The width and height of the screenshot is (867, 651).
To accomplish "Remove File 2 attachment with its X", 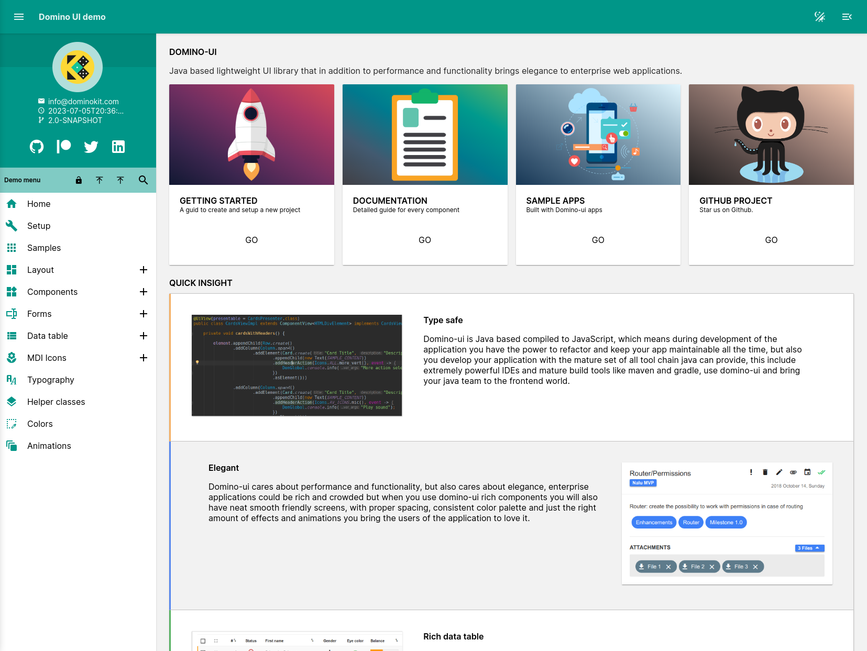I will (x=712, y=566).
